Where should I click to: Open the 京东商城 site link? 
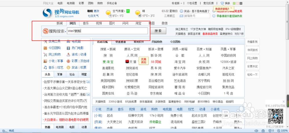click(156, 94)
